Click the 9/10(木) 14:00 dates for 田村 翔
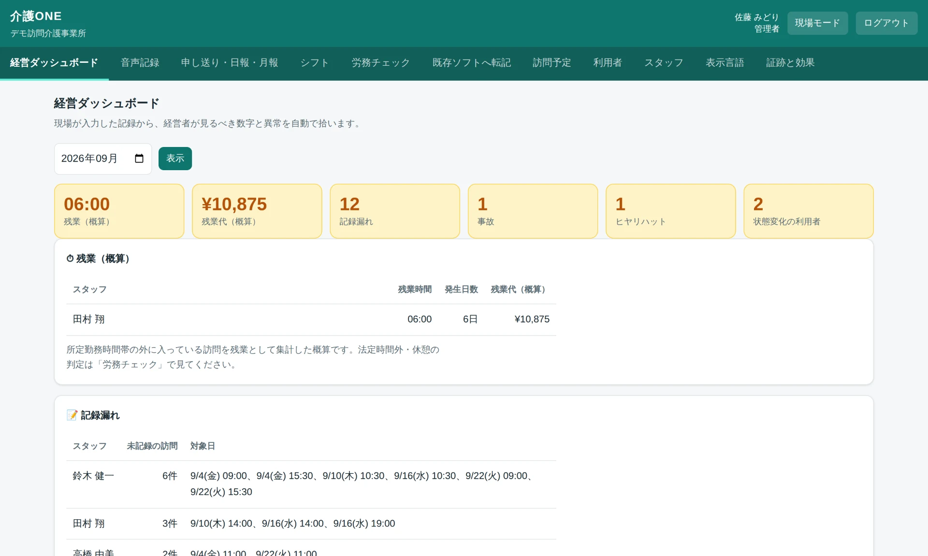Image resolution: width=928 pixels, height=556 pixels. coord(292,524)
